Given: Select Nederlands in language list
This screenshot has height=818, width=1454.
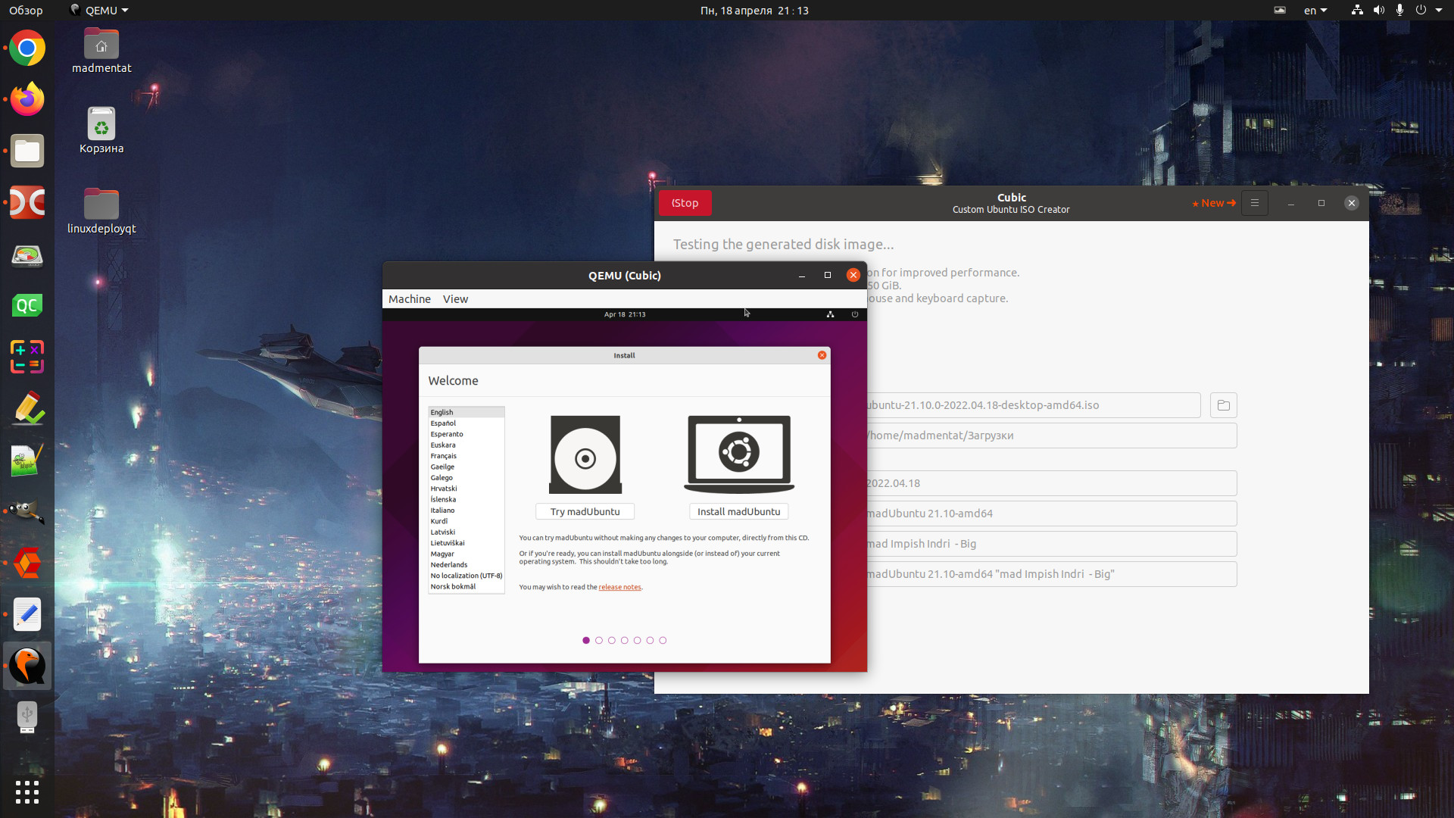Looking at the screenshot, I should pyautogui.click(x=466, y=565).
